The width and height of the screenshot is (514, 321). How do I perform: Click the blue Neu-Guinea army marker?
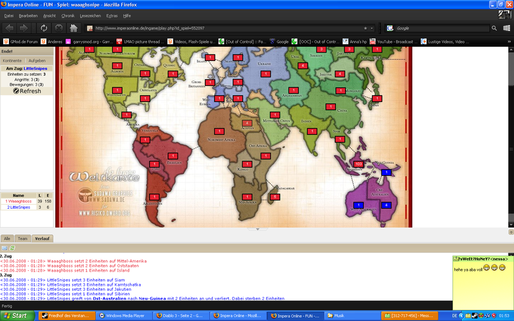(x=387, y=172)
